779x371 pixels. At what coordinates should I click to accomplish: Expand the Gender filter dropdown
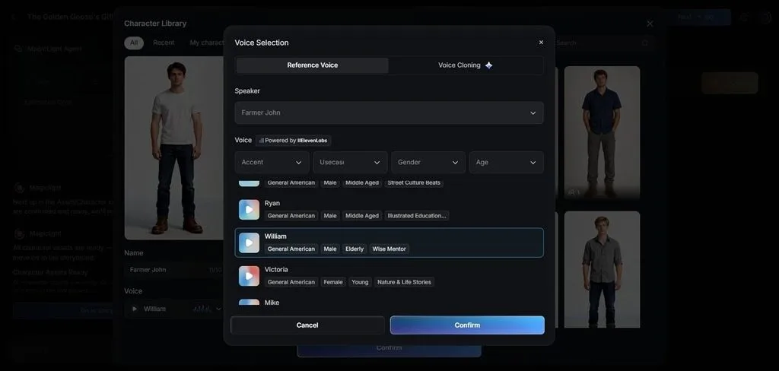point(428,163)
